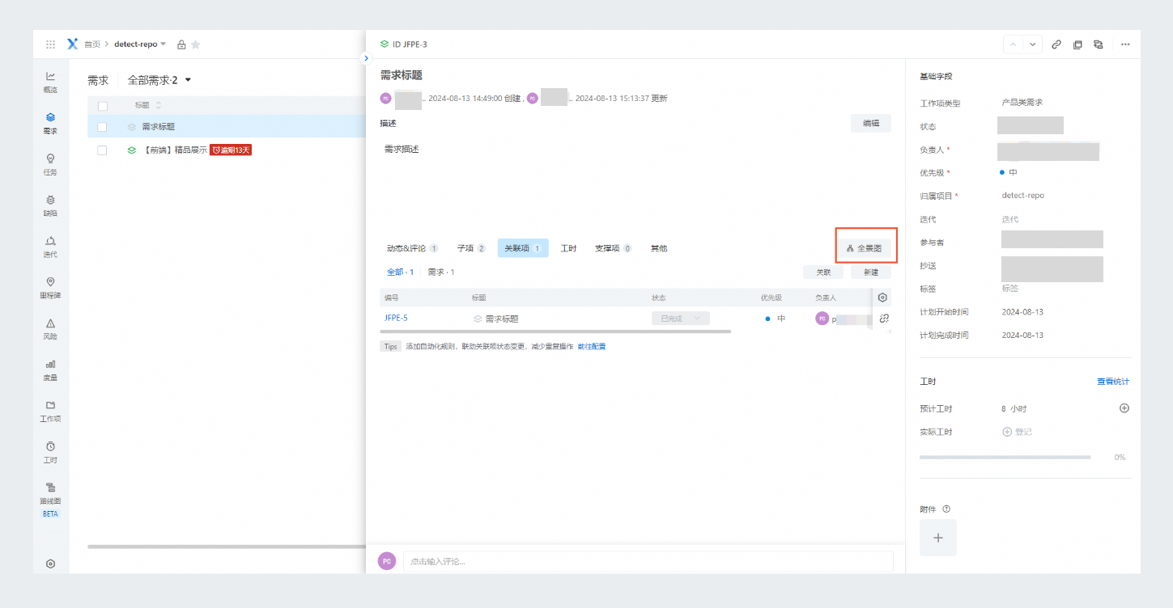Image resolution: width=1173 pixels, height=608 pixels.
Task: Open the 已完成 status dropdown for JFPE-5
Action: pyautogui.click(x=681, y=319)
